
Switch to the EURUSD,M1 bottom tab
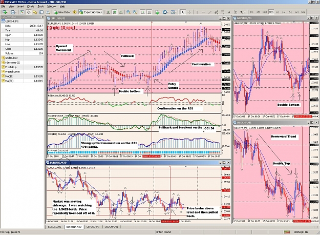coord(54,227)
